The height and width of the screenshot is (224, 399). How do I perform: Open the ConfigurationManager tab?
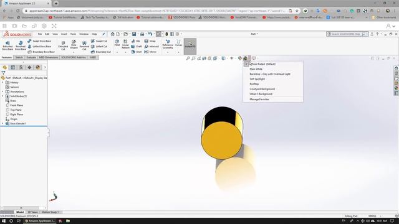tap(21, 67)
